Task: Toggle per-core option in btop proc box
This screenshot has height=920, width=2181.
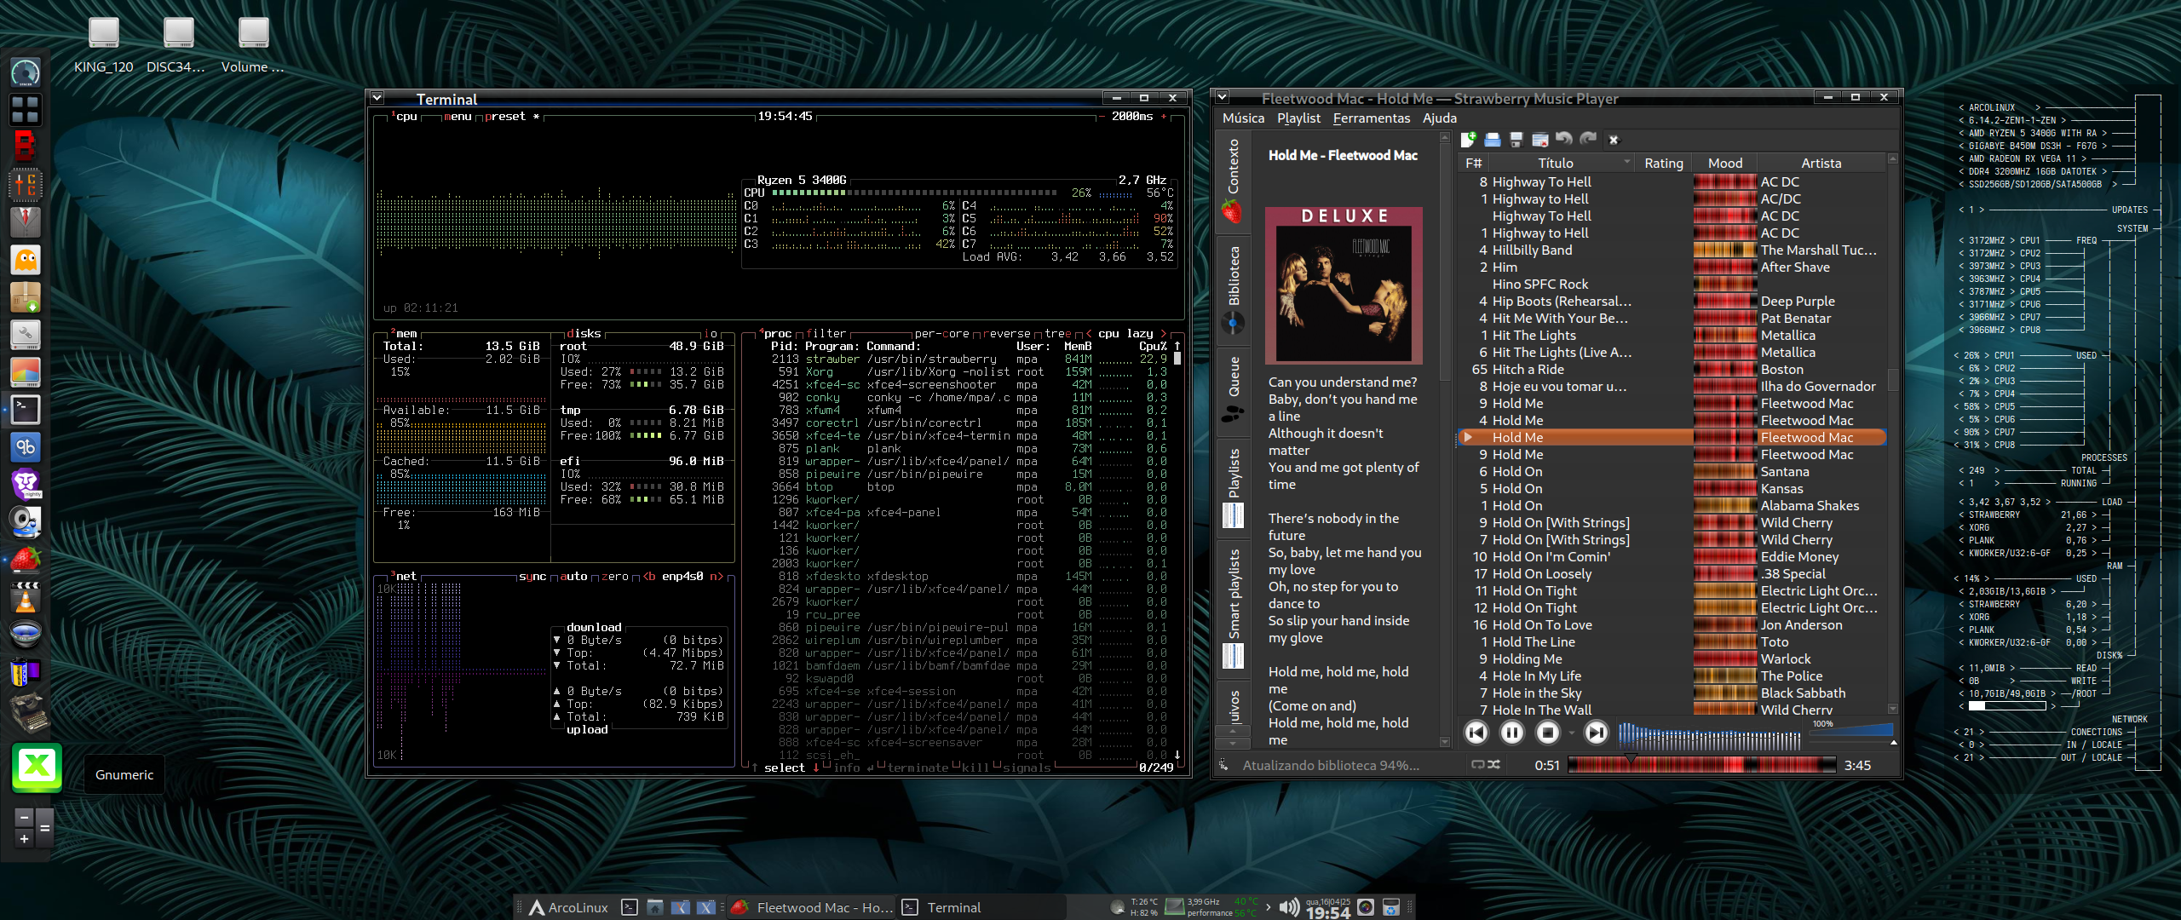Action: click(x=941, y=333)
